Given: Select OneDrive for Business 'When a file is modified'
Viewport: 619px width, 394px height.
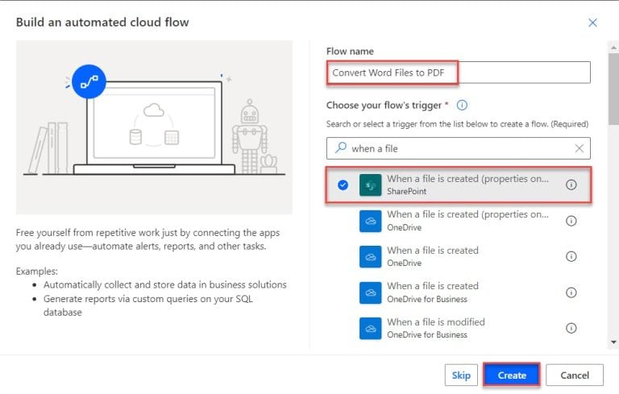Looking at the screenshot, I should tap(459, 328).
